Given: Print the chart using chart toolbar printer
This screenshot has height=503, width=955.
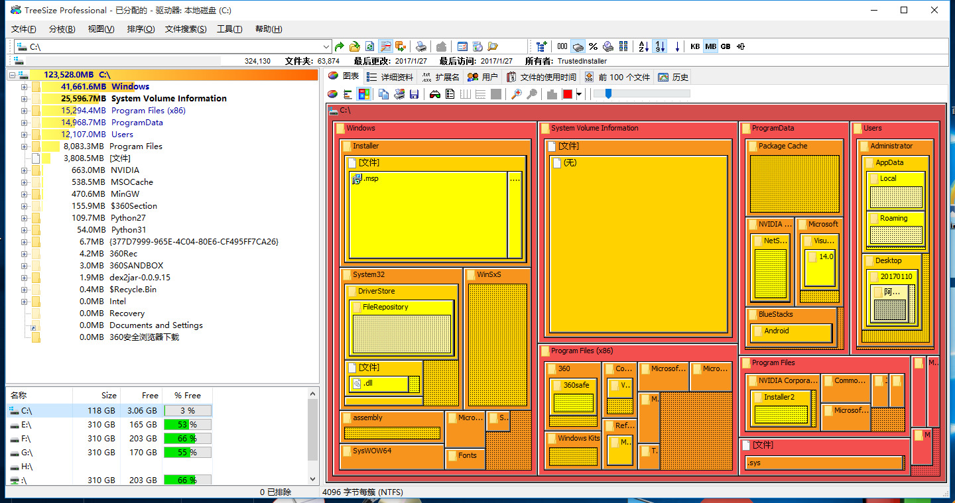Looking at the screenshot, I should pyautogui.click(x=399, y=94).
